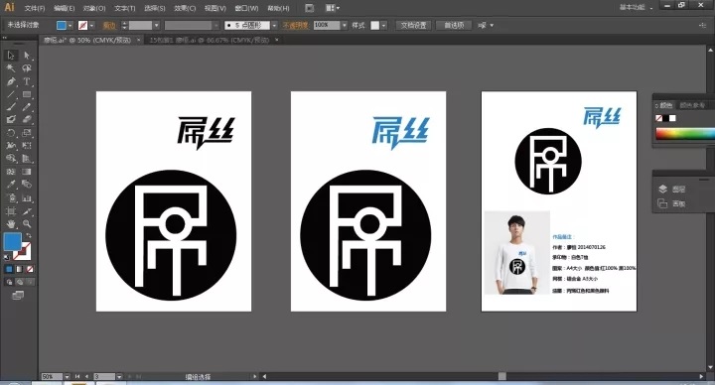Image resolution: width=715 pixels, height=385 pixels.
Task: Select the Line Segment tool
Action: click(11, 95)
